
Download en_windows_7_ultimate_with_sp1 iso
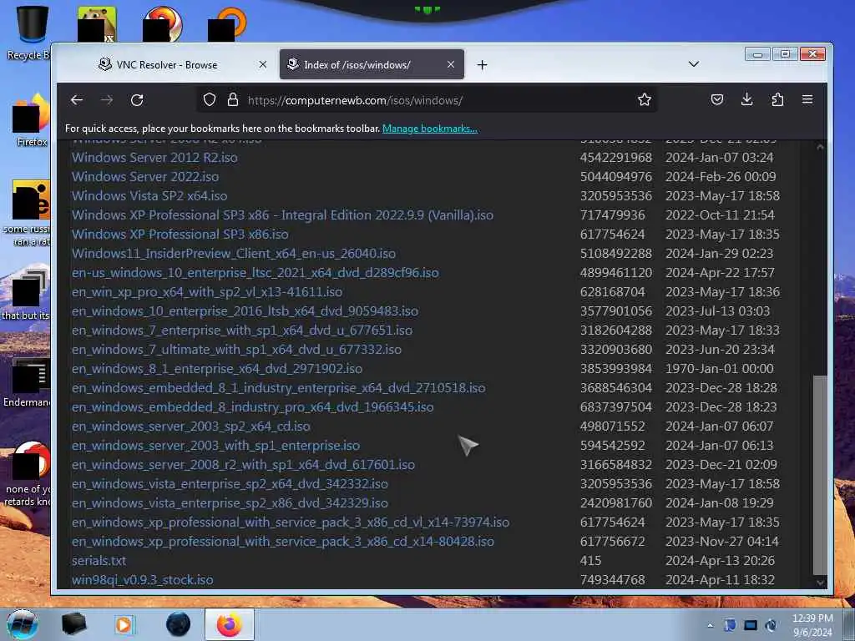(236, 350)
